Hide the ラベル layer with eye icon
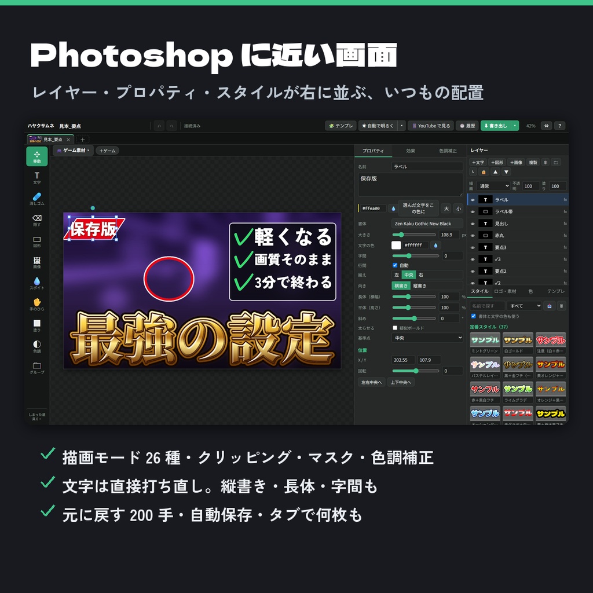Viewport: 593px width, 593px height. pos(473,200)
